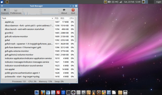The image size is (162, 95).
Task: Open the camera lens app in the dock
Action: tap(73, 92)
